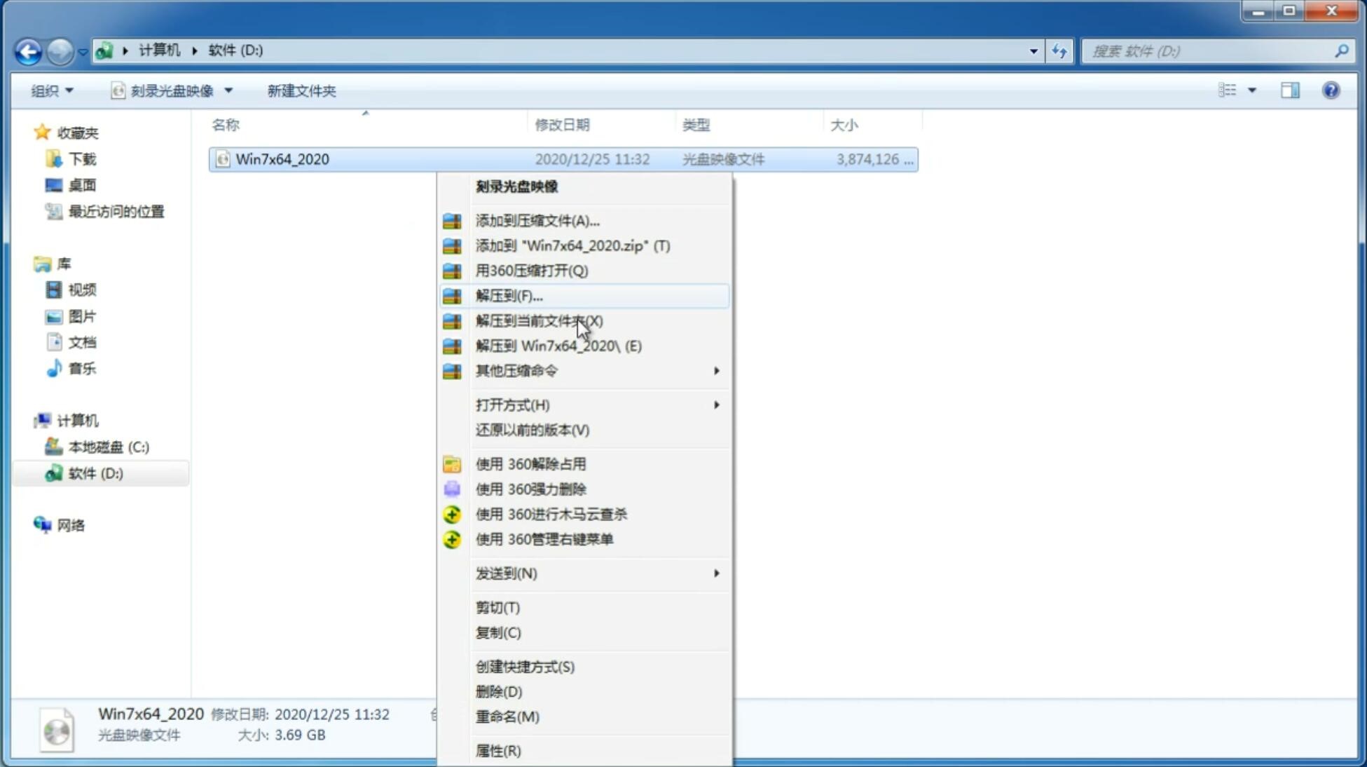This screenshot has width=1367, height=767.
Task: Click 使用360强力删除 icon
Action: point(451,489)
